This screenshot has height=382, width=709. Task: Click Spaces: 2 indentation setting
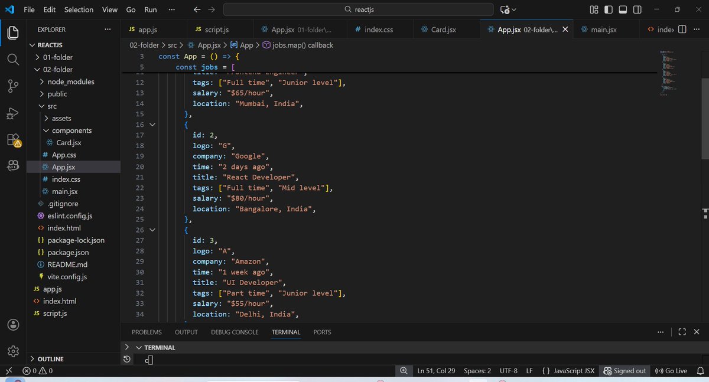(x=477, y=371)
